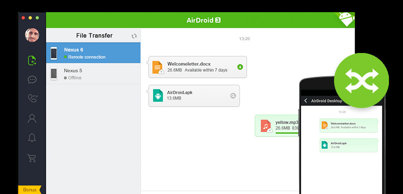Click the Nexus 6 phone icon

54,53
